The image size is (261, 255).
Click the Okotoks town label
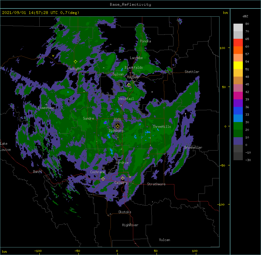125,212
